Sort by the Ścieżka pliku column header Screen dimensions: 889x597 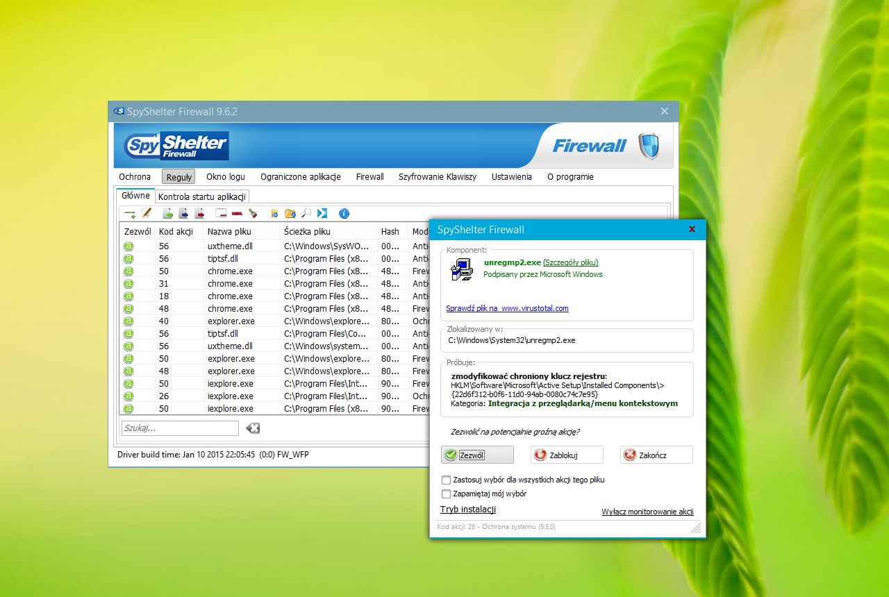[x=329, y=231]
